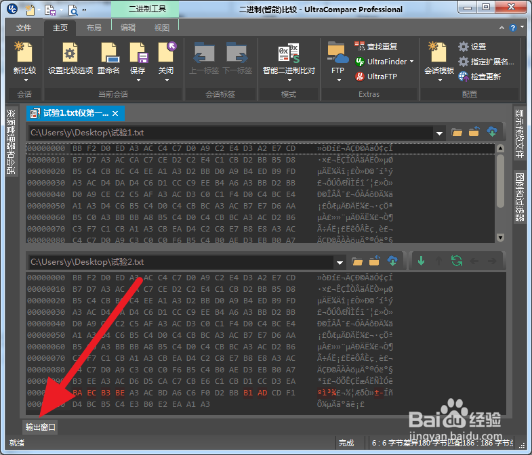The height and width of the screenshot is (455, 532).
Task: Click Find Duplicates (查找重复)
Action: (376, 47)
